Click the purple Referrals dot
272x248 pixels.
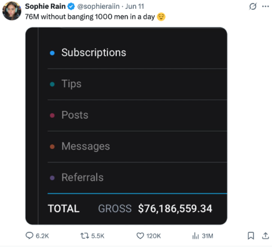click(52, 178)
